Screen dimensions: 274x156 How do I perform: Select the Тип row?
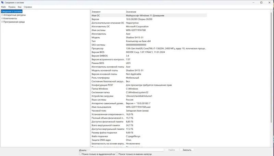click(149, 41)
